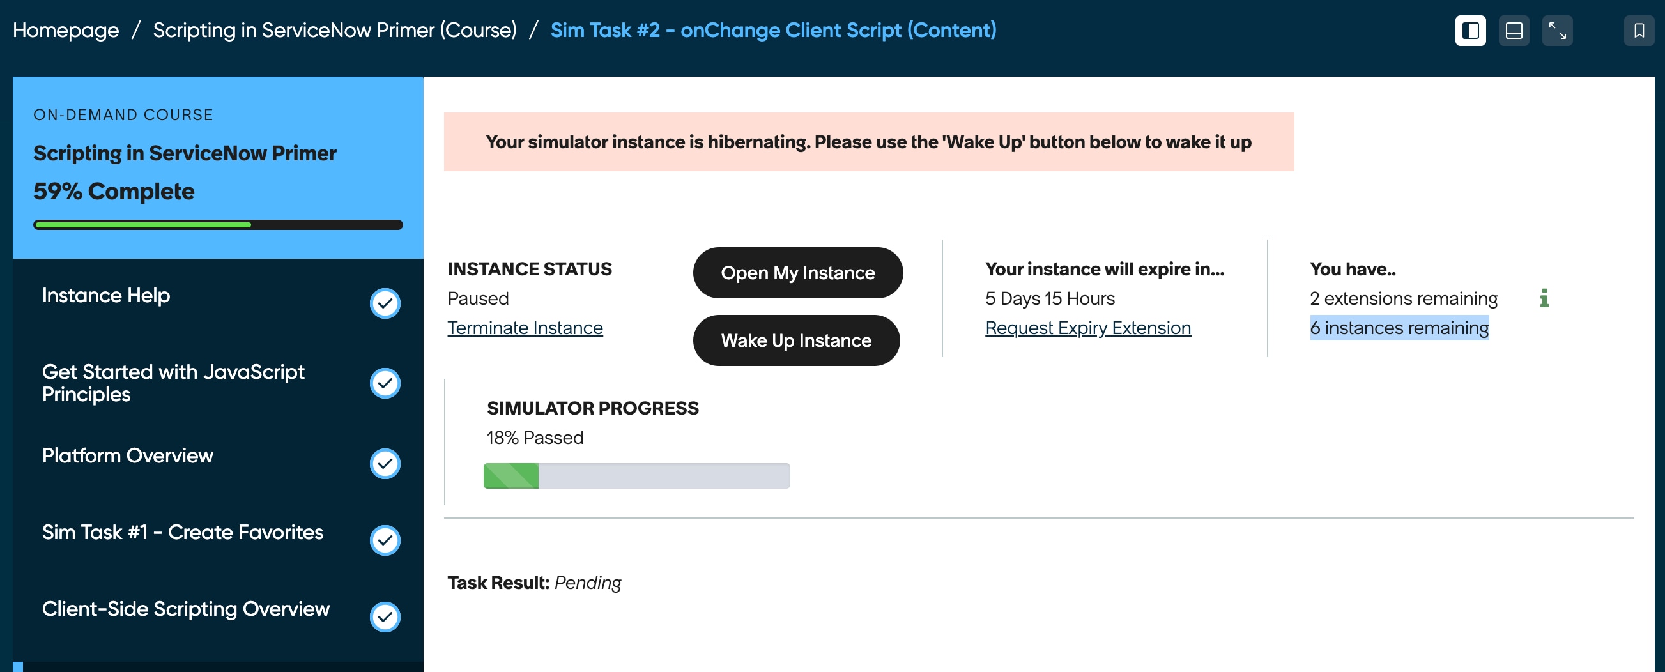Bookmark this Sim Task page

[x=1639, y=31]
